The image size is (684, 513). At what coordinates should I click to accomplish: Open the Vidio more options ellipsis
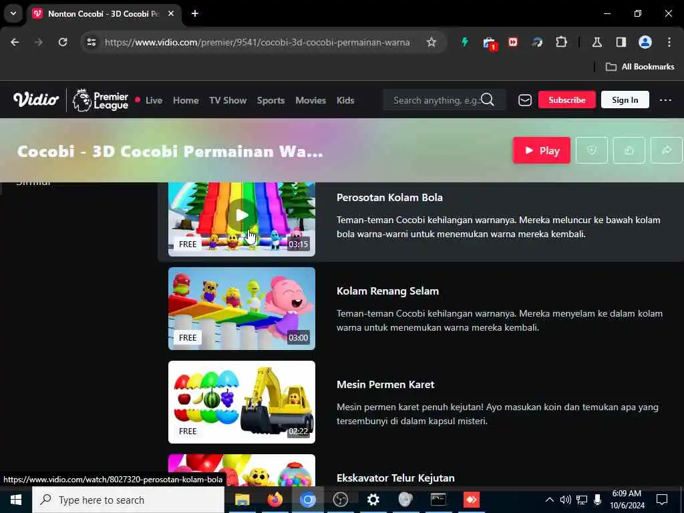pos(665,100)
